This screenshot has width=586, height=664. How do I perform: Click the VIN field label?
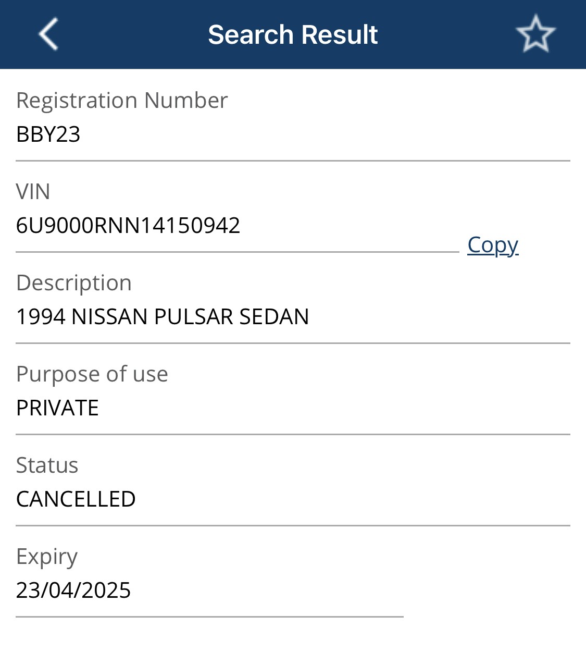(33, 192)
